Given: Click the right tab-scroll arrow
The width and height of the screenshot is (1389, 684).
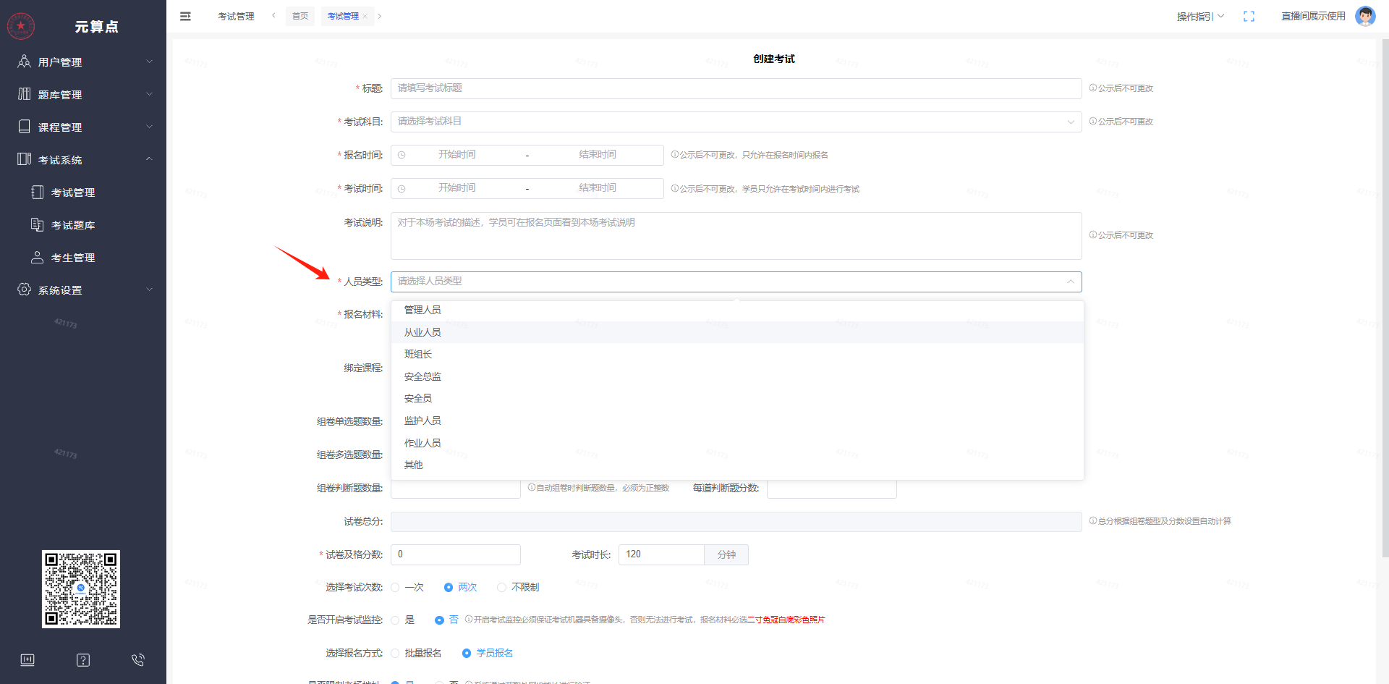Looking at the screenshot, I should tap(380, 16).
